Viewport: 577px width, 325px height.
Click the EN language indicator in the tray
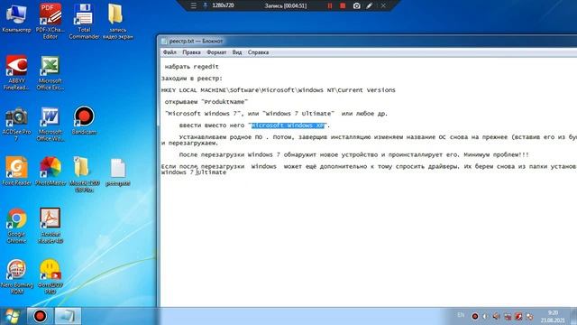[x=461, y=315]
